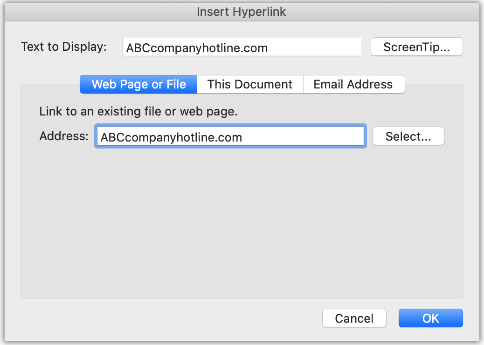
Task: Click the Insert Hyperlink title bar
Action: click(242, 12)
